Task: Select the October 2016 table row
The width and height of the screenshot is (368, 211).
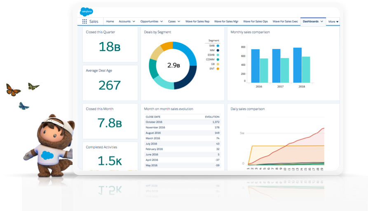Action: coord(183,122)
